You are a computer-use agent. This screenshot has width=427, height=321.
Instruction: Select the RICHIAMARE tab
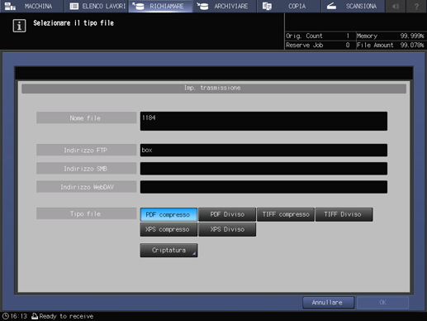tap(160, 6)
